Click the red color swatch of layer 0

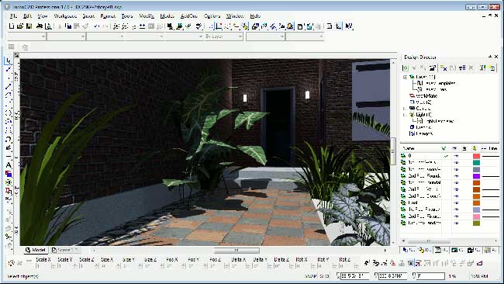(476, 156)
